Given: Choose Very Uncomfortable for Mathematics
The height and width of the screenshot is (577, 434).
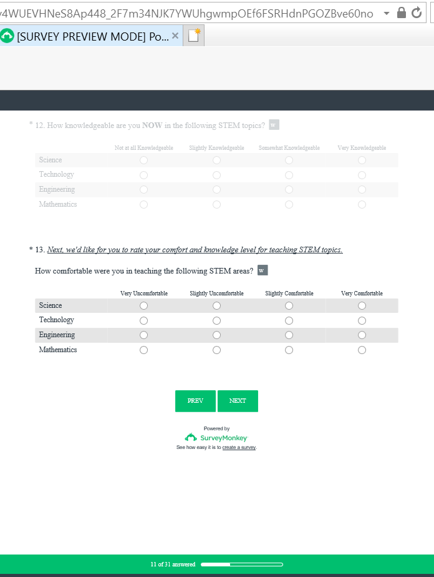Looking at the screenshot, I should [x=144, y=350].
